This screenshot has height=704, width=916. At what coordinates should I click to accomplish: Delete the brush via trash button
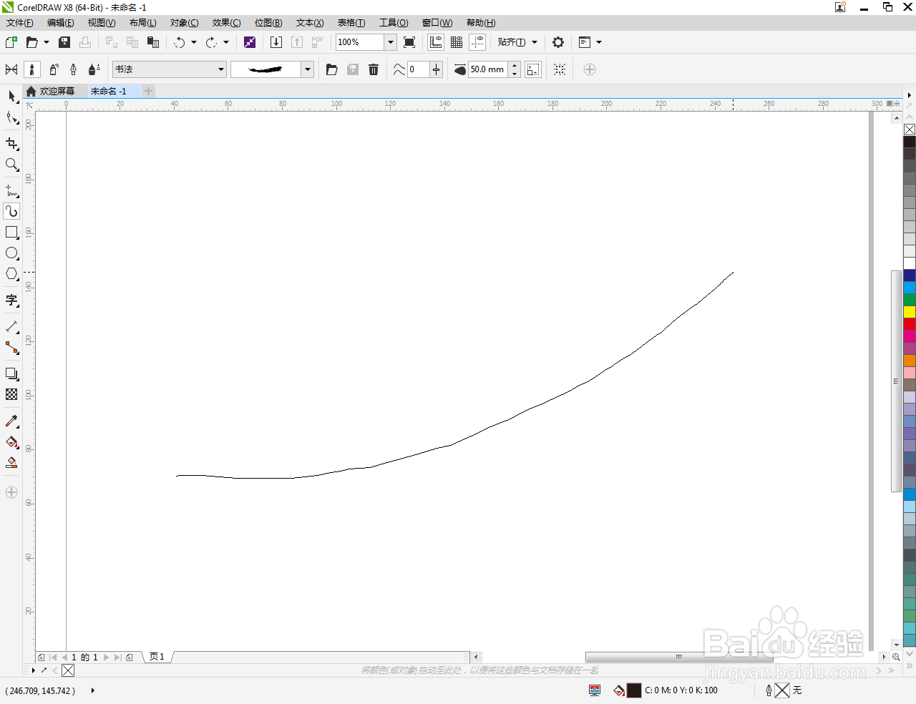374,69
